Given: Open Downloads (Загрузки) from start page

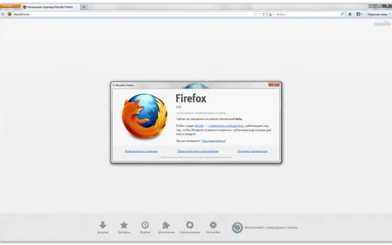Looking at the screenshot, I should [x=103, y=227].
